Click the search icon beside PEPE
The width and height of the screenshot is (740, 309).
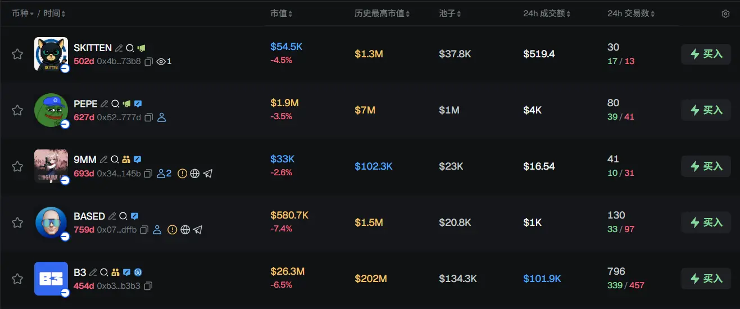[x=115, y=104]
